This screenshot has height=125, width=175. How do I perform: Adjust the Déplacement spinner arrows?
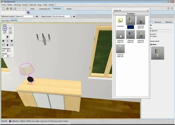[x=8, y=51]
